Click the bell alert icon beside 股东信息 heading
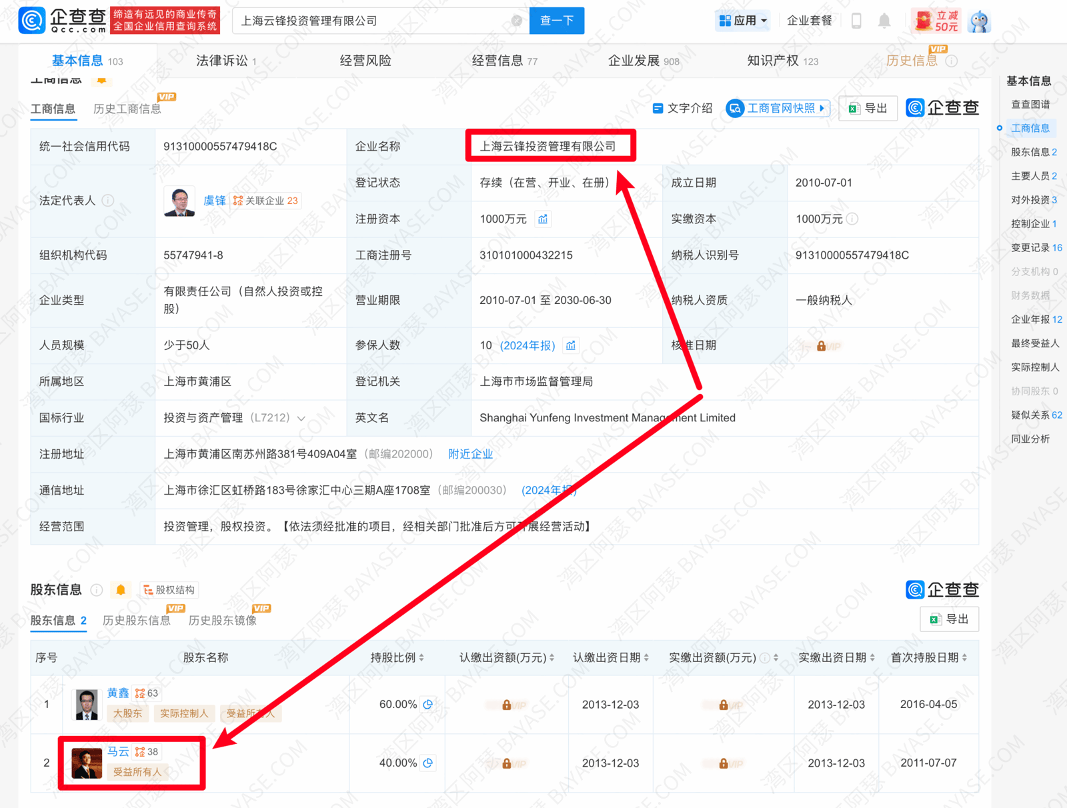The height and width of the screenshot is (808, 1067). point(121,590)
